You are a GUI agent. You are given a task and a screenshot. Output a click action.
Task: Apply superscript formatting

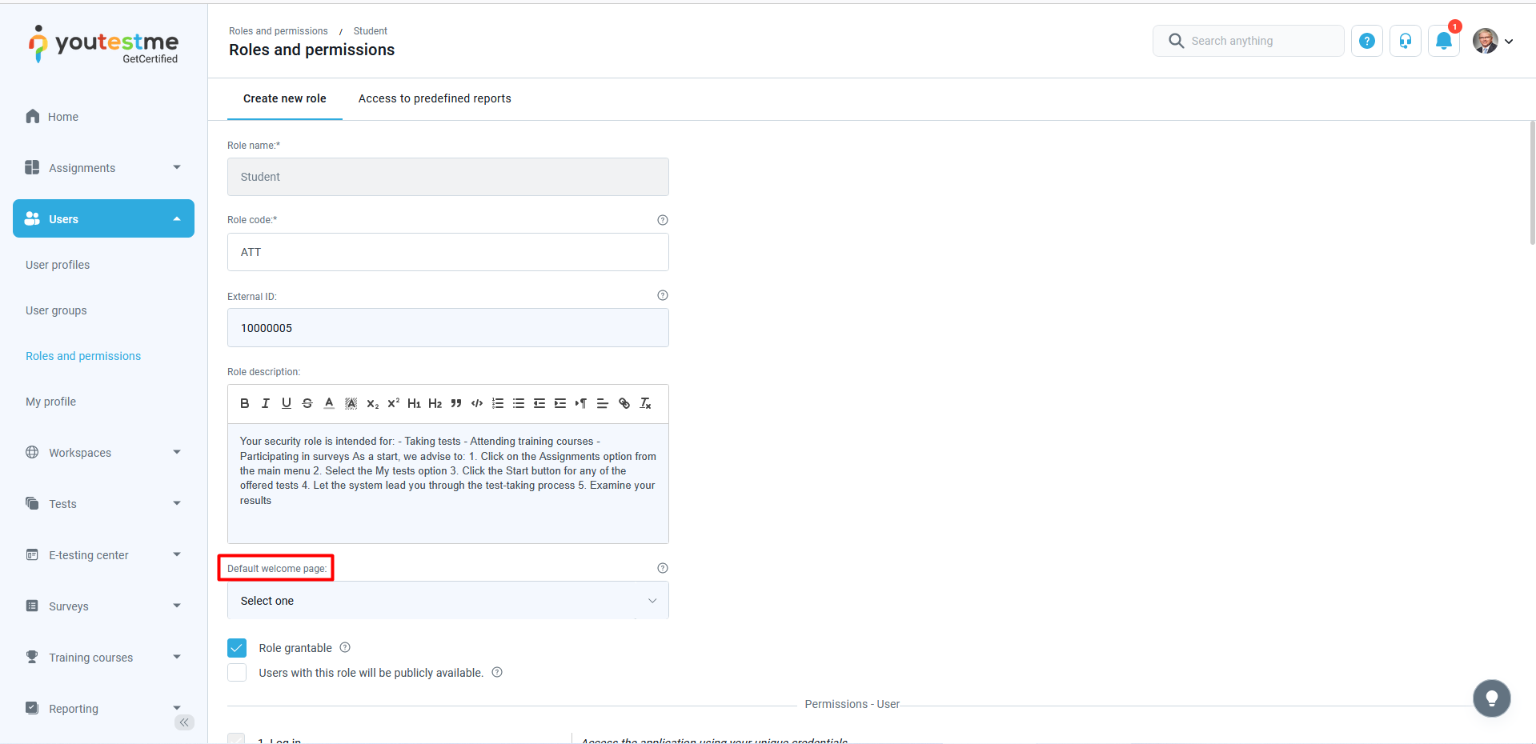point(393,403)
